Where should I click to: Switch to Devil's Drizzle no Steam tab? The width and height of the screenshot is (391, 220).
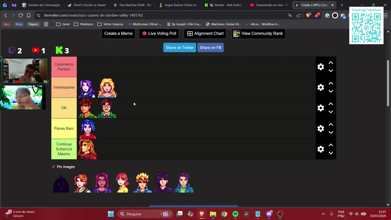(87, 5)
